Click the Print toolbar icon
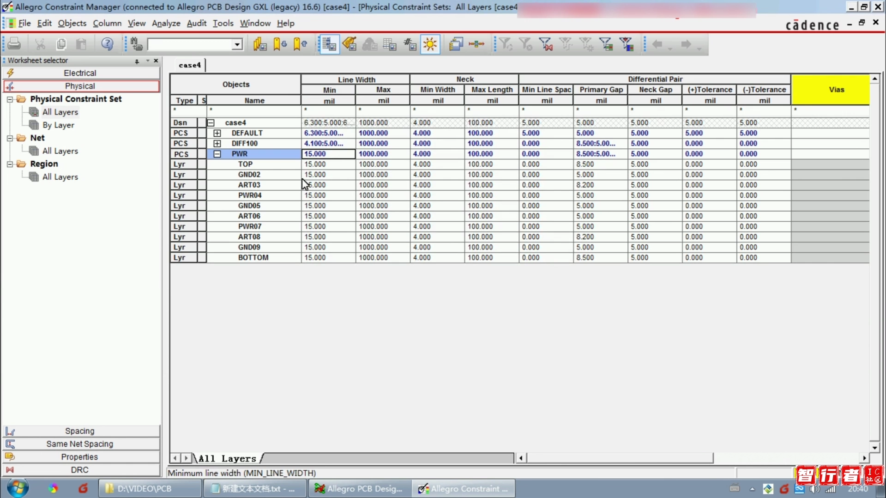This screenshot has width=886, height=498. 14,44
